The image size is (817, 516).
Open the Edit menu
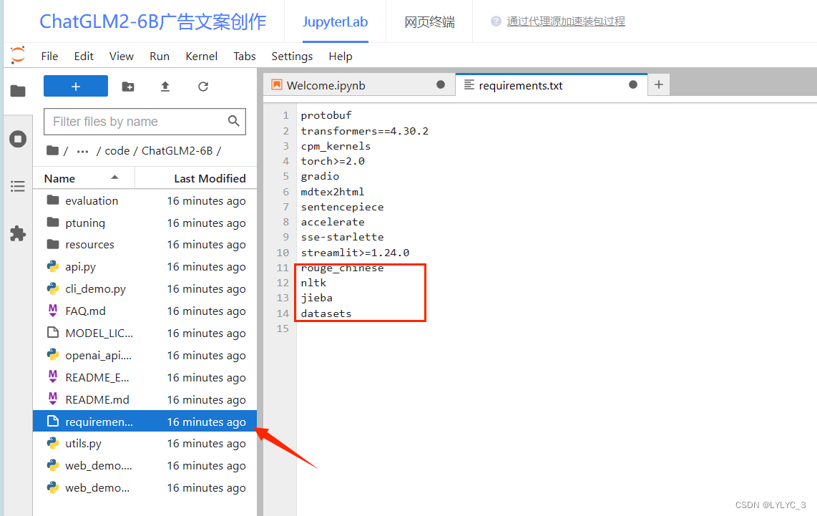(x=84, y=57)
